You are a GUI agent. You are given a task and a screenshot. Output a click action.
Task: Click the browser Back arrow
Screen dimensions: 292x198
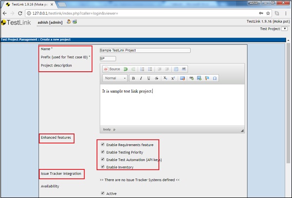5,13
